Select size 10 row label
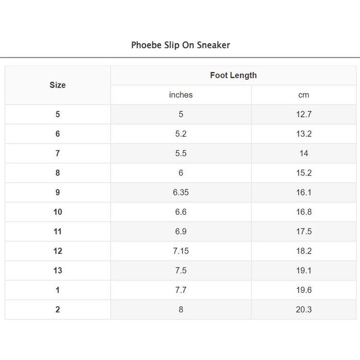Viewport: 360px width, 360px height. 58,212
